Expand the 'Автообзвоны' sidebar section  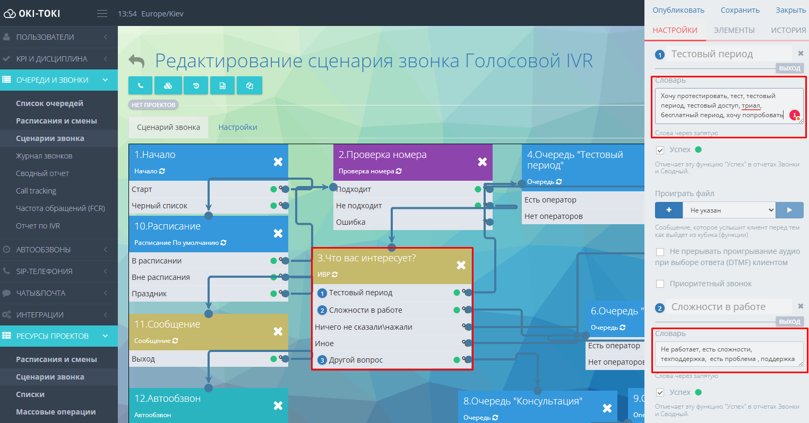(58, 250)
